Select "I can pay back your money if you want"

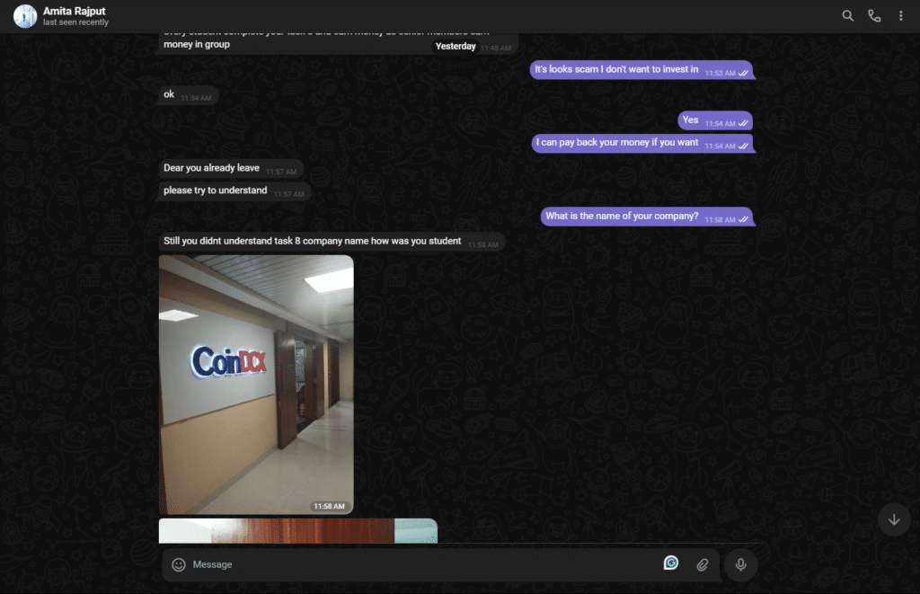click(642, 143)
